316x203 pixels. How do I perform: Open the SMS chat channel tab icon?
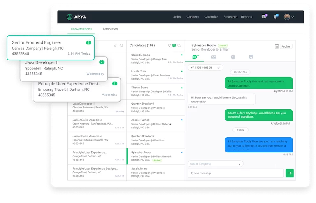195,57
